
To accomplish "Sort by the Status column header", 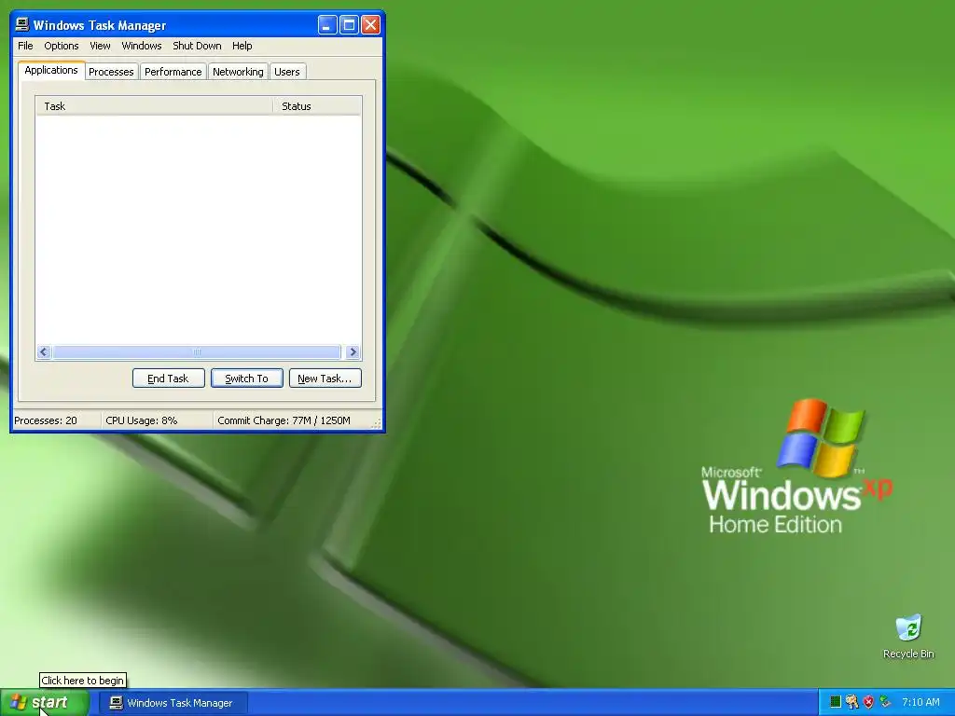I will (x=317, y=106).
